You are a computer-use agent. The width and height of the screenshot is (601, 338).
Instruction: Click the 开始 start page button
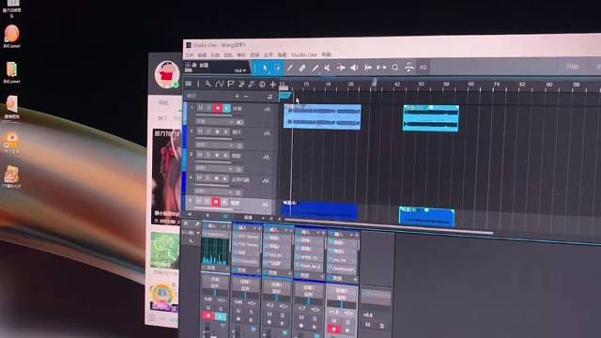pyautogui.click(x=572, y=67)
